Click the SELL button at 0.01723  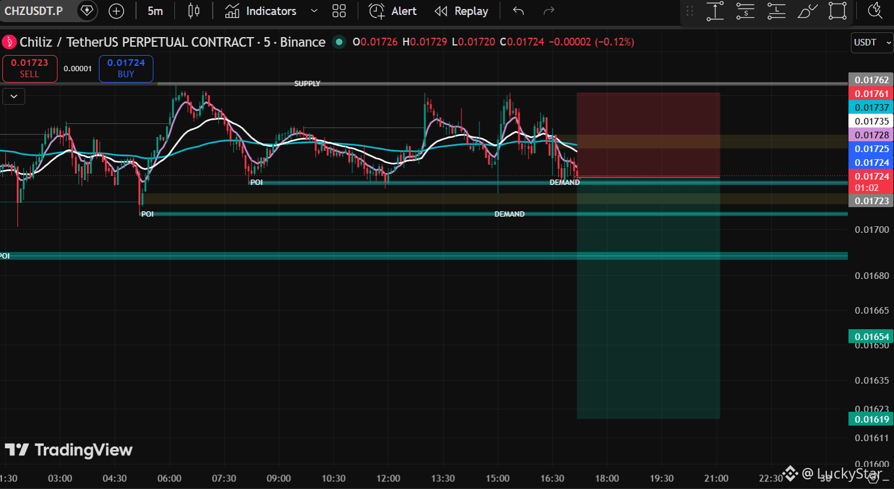point(29,68)
